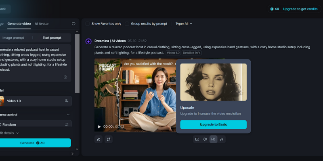Click the 05-10 21:39 timestamp
This screenshot has height=161, width=323.
[137, 41]
